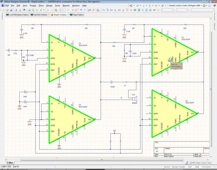Viewport: 217px width, 170px height.
Task: Click the Undo arrow icon
Action: tap(81, 10)
